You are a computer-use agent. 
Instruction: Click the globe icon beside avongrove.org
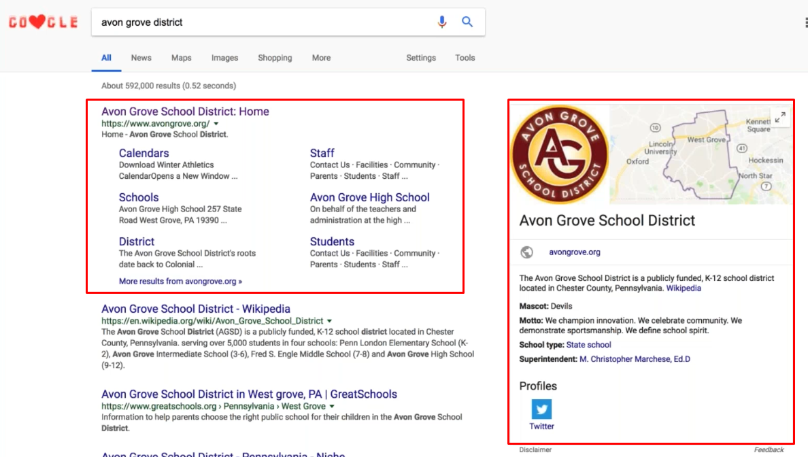[526, 251]
